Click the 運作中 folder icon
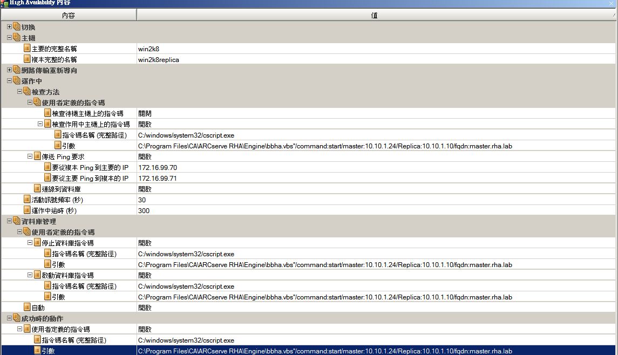This screenshot has height=355, width=618. pyautogui.click(x=17, y=80)
